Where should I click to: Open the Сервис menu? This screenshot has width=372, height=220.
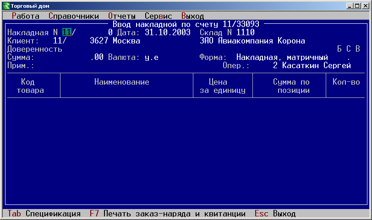[158, 16]
